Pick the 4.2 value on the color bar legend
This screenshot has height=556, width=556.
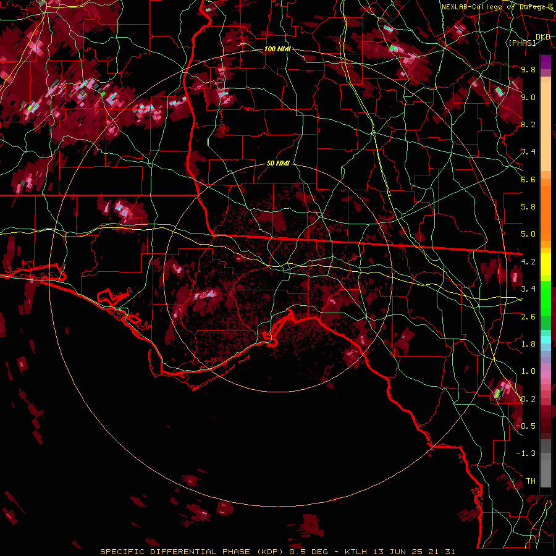pyautogui.click(x=528, y=262)
